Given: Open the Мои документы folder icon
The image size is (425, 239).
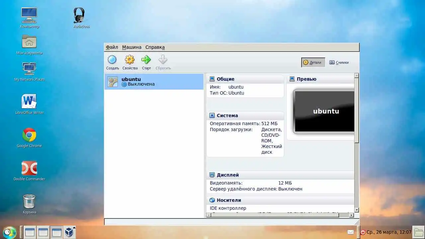Looking at the screenshot, I should pyautogui.click(x=29, y=42).
